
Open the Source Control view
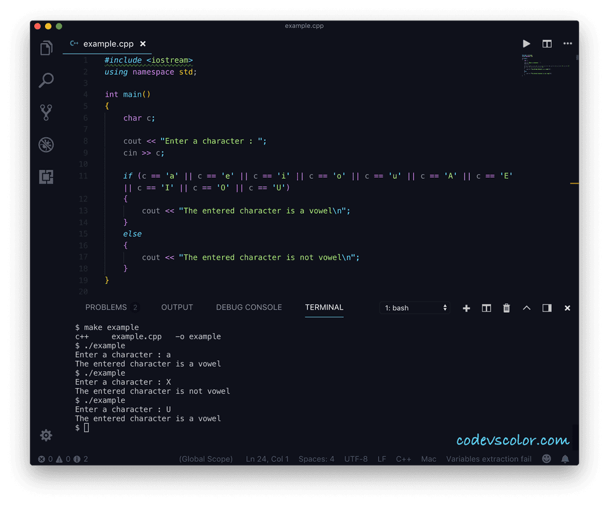click(x=46, y=113)
